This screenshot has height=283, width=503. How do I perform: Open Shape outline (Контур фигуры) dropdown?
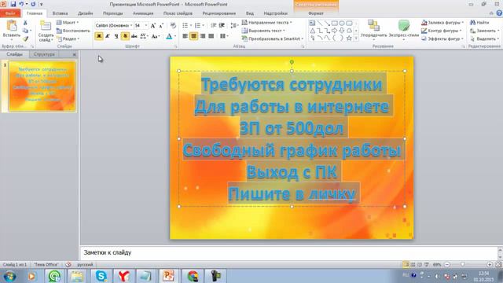(441, 31)
